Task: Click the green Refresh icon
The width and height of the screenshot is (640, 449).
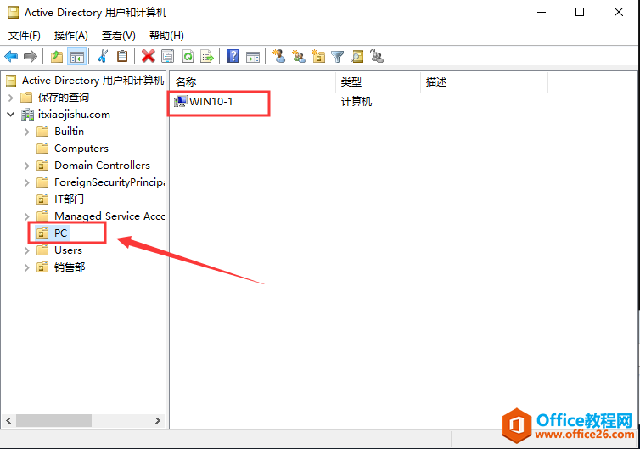Action: 188,56
